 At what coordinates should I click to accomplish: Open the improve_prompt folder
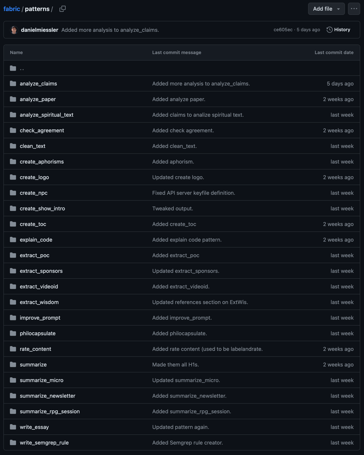pos(40,317)
